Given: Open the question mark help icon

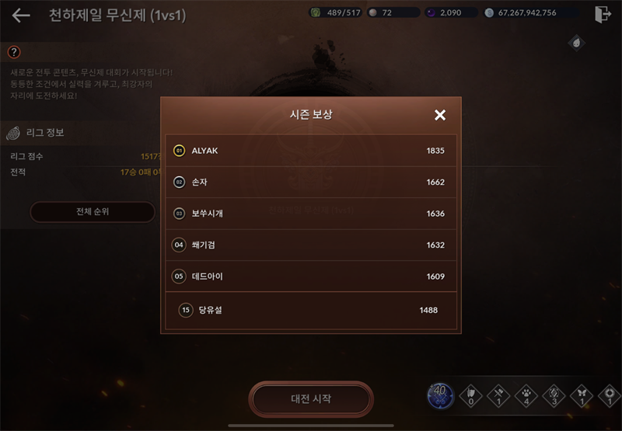Looking at the screenshot, I should click(14, 52).
